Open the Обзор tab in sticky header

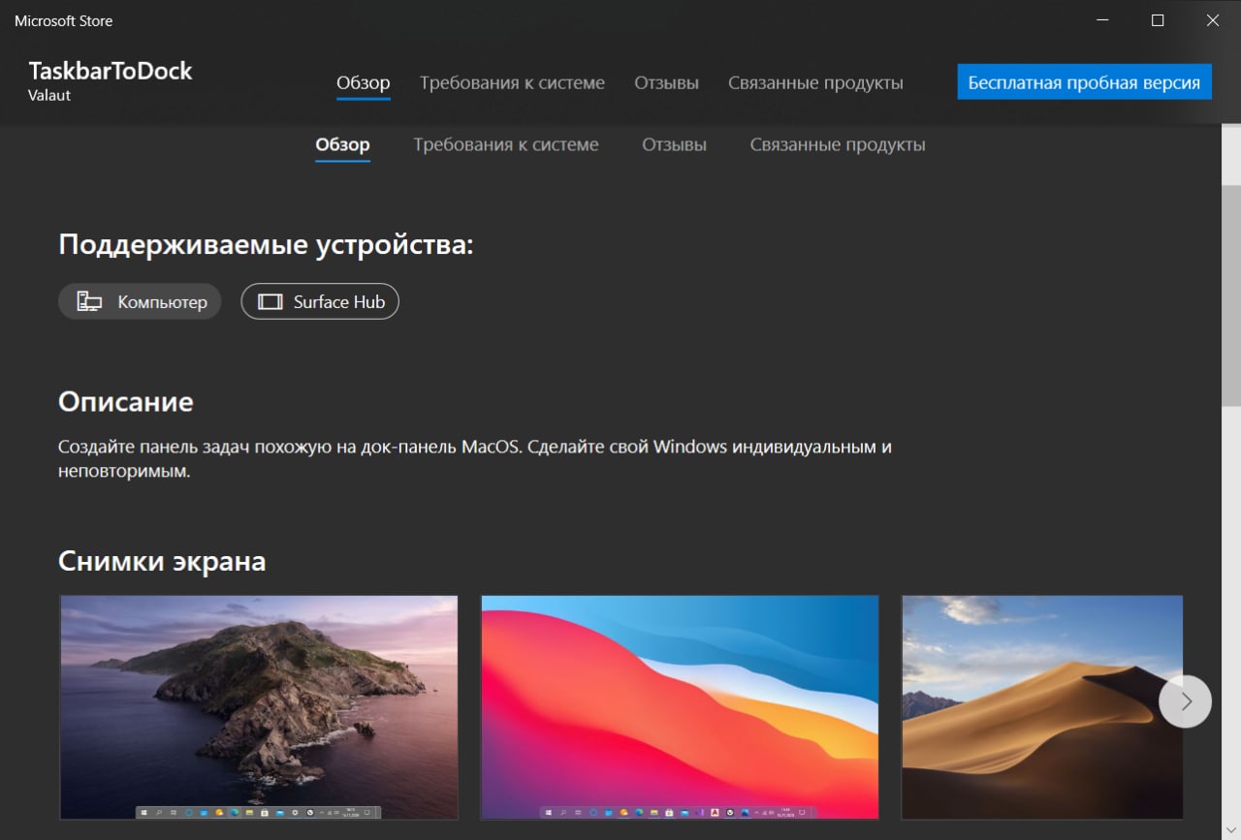[x=364, y=83]
